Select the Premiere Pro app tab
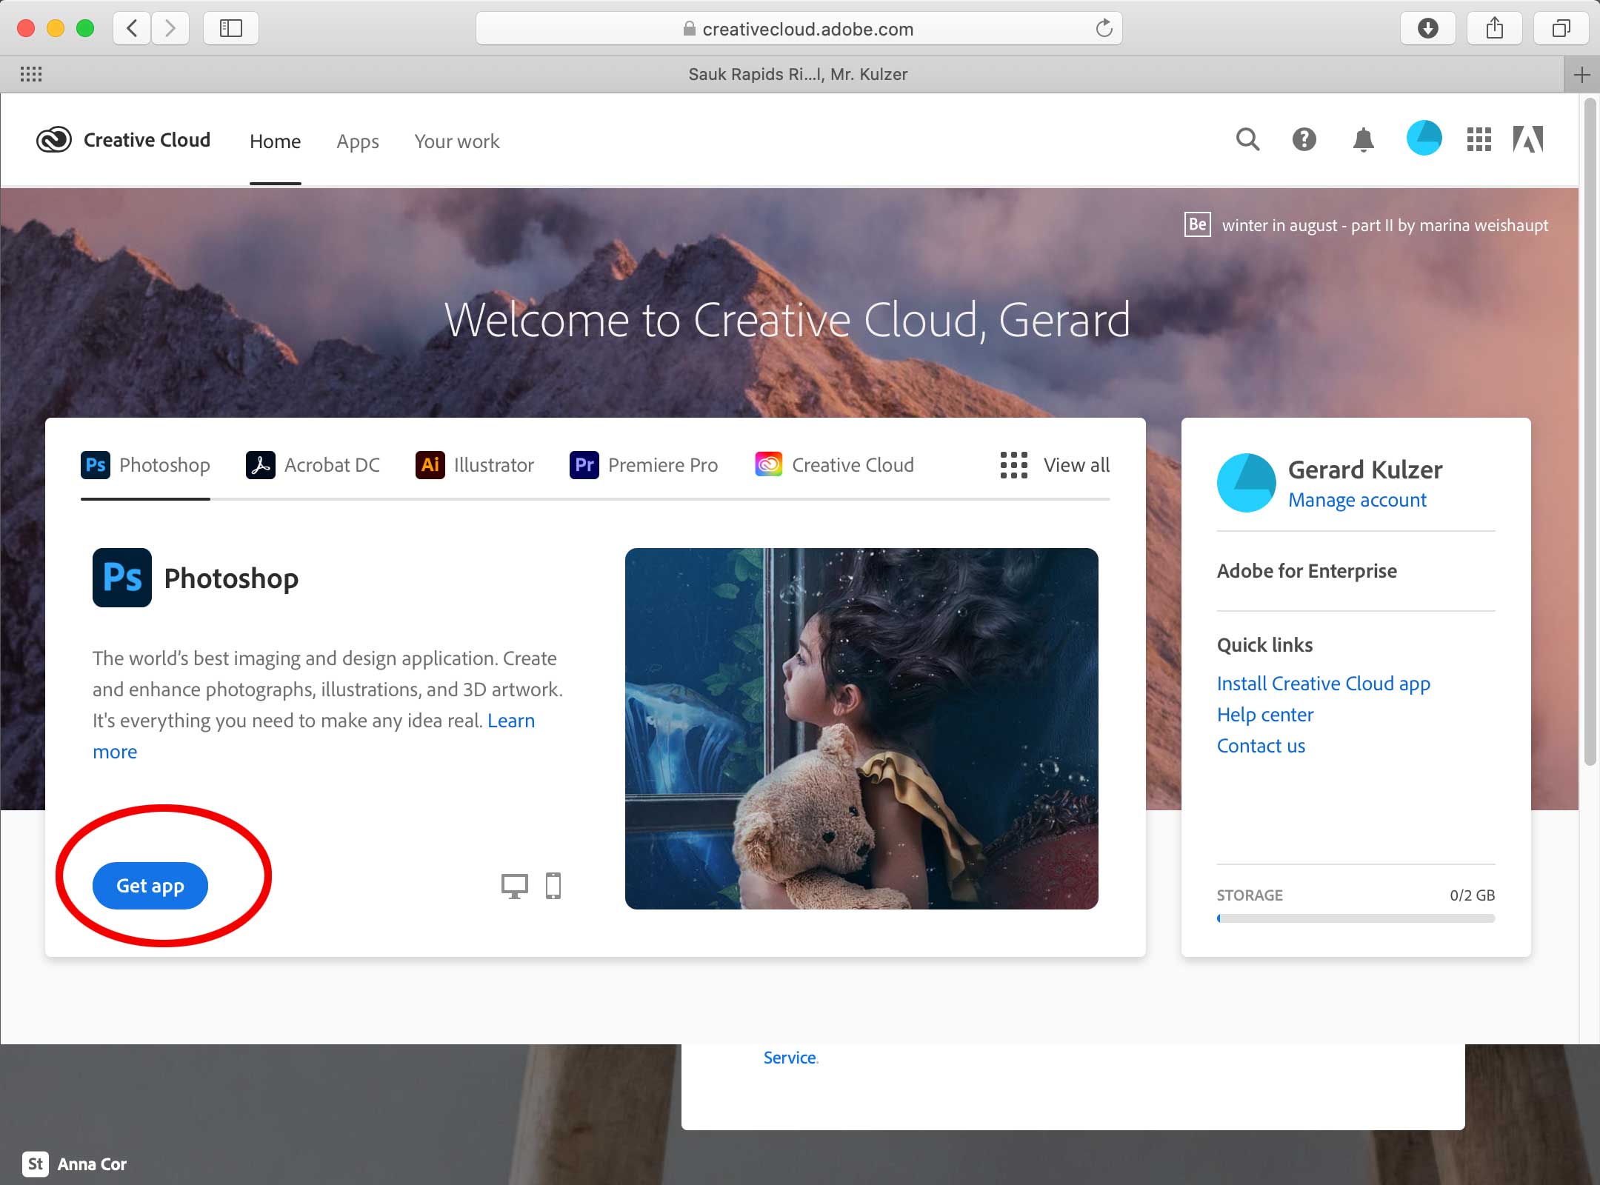Image resolution: width=1600 pixels, height=1185 pixels. coord(644,465)
